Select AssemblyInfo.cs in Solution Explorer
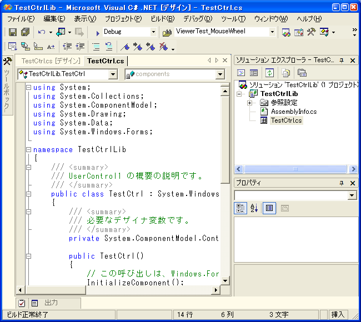 [294, 112]
